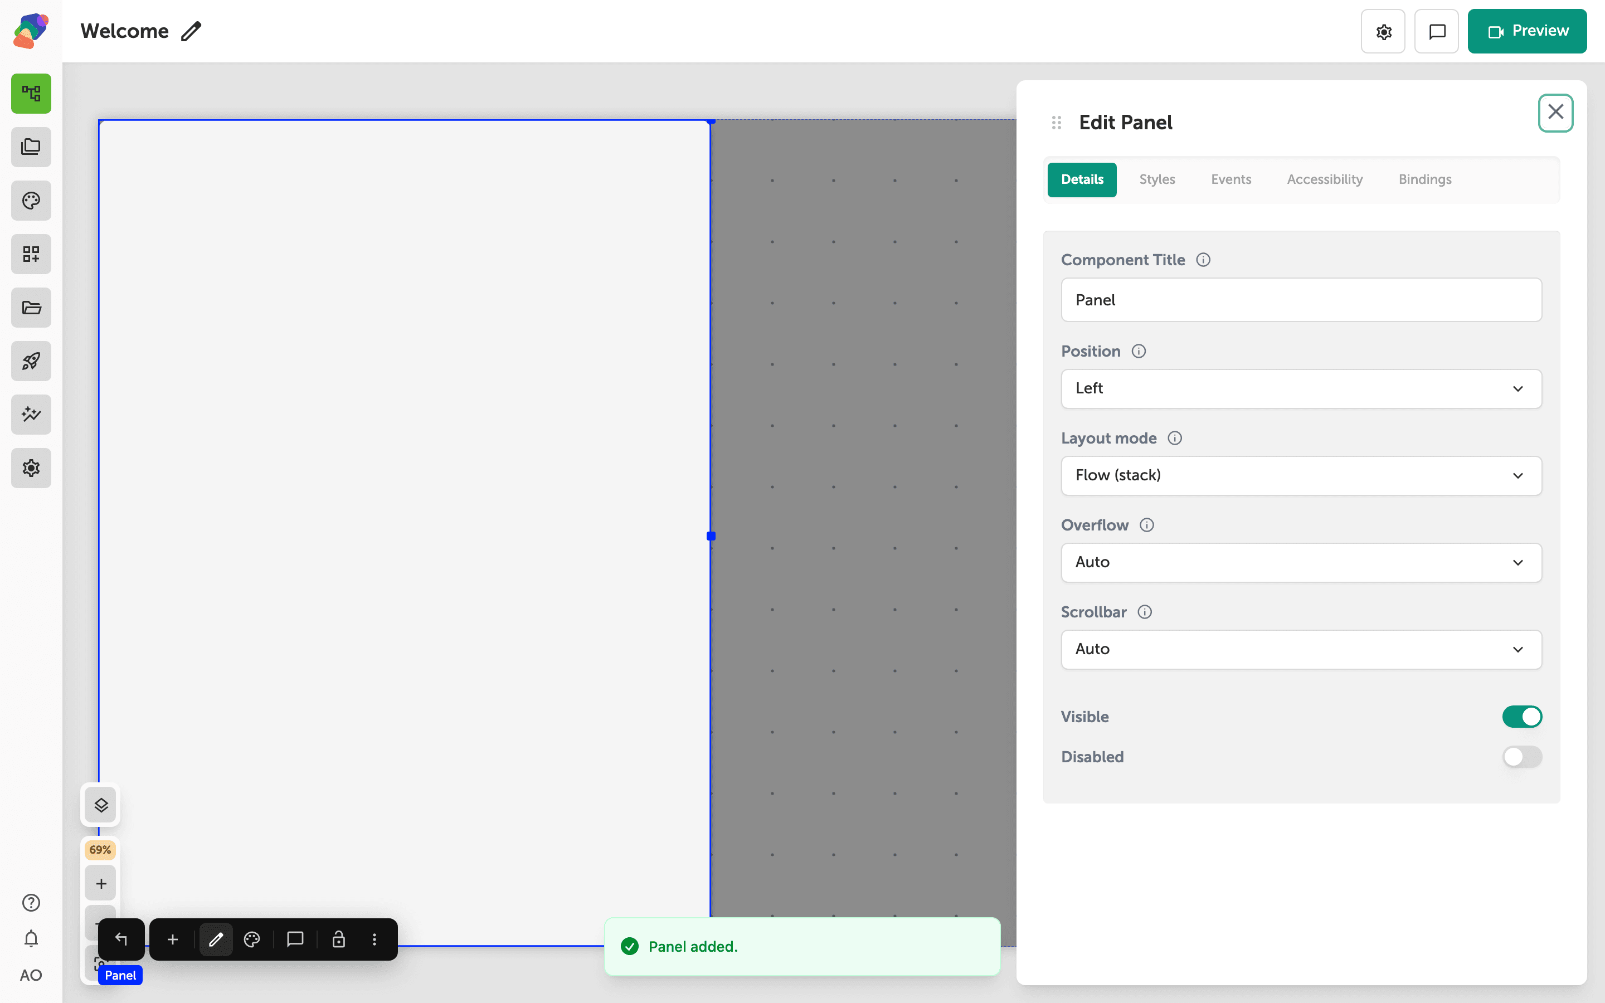Open comments icon in top bar
Viewport: 1605px width, 1003px height.
pos(1437,31)
